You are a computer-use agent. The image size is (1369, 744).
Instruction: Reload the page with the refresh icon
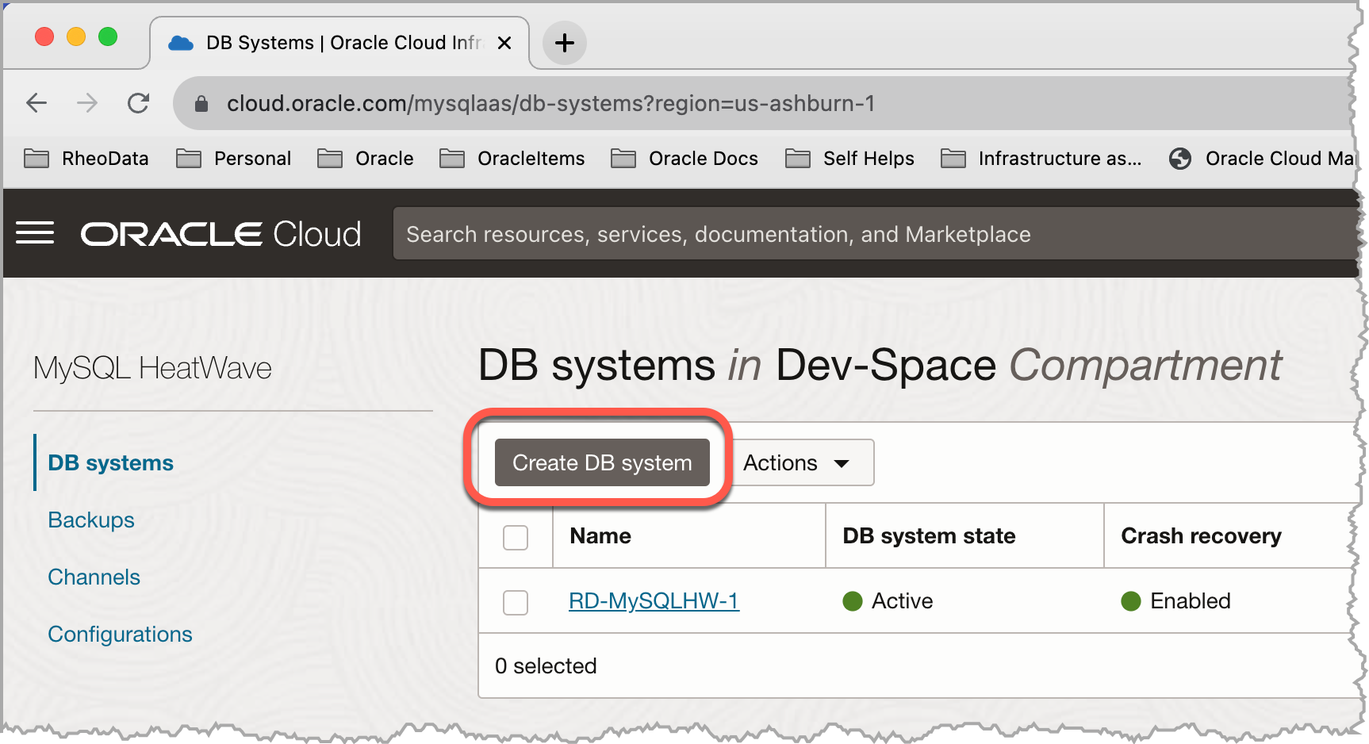(139, 103)
